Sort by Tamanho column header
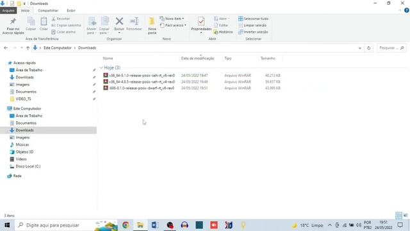This screenshot has height=231, width=410. pos(268,58)
